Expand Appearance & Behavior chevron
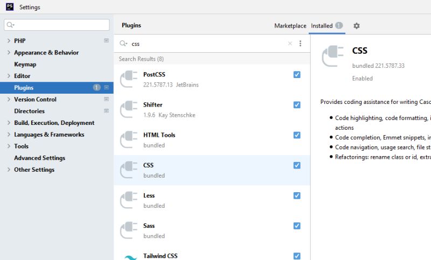 9,52
